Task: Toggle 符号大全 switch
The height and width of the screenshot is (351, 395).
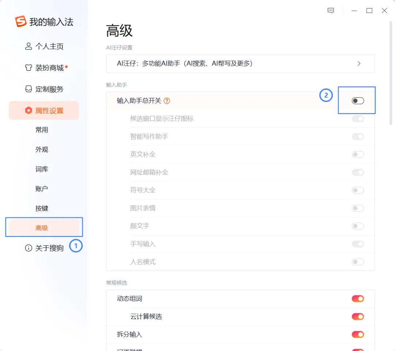Action: click(x=358, y=190)
